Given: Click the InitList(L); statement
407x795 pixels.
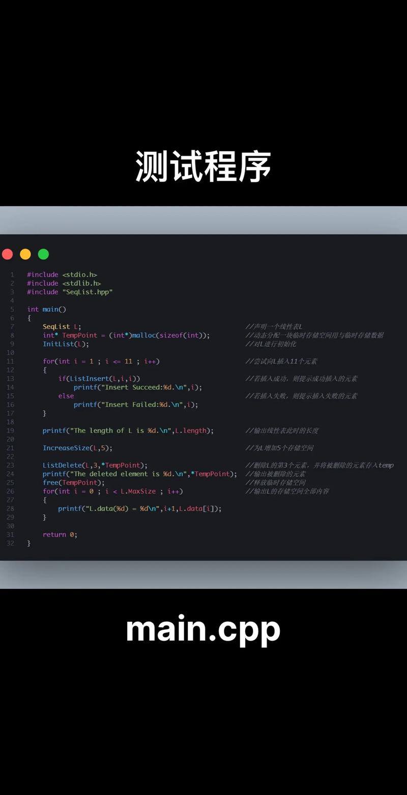Looking at the screenshot, I should [x=66, y=344].
